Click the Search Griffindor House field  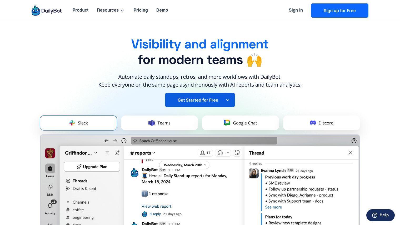tap(204, 141)
